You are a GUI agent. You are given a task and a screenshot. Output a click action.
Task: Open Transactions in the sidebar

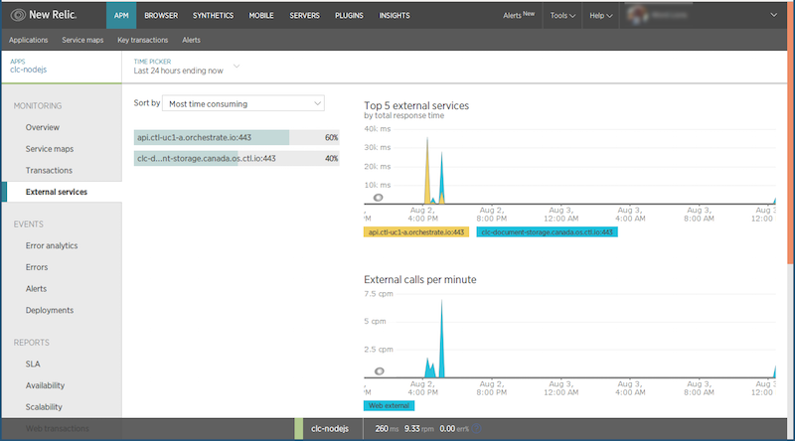coord(49,170)
